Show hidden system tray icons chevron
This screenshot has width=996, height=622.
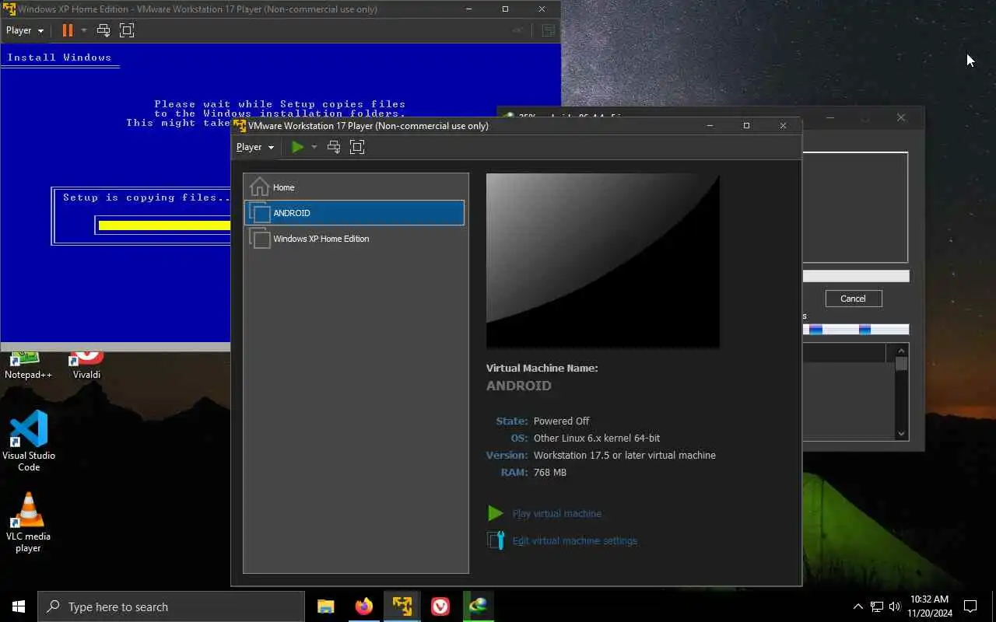point(857,606)
